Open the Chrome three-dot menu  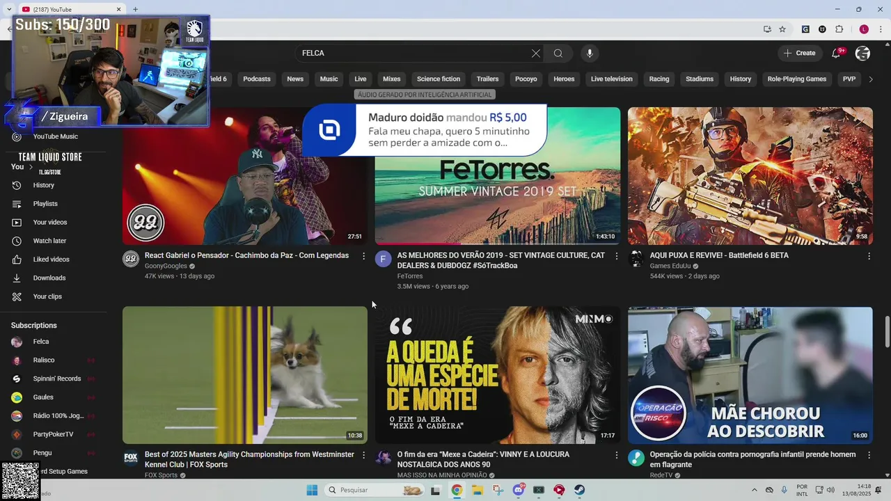tap(880, 29)
